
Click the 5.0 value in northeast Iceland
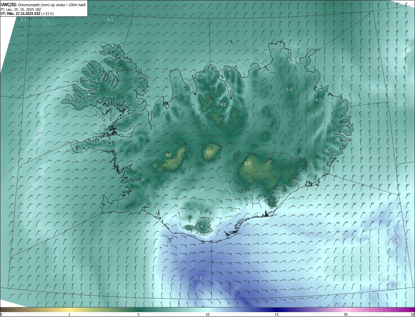(x=289, y=89)
